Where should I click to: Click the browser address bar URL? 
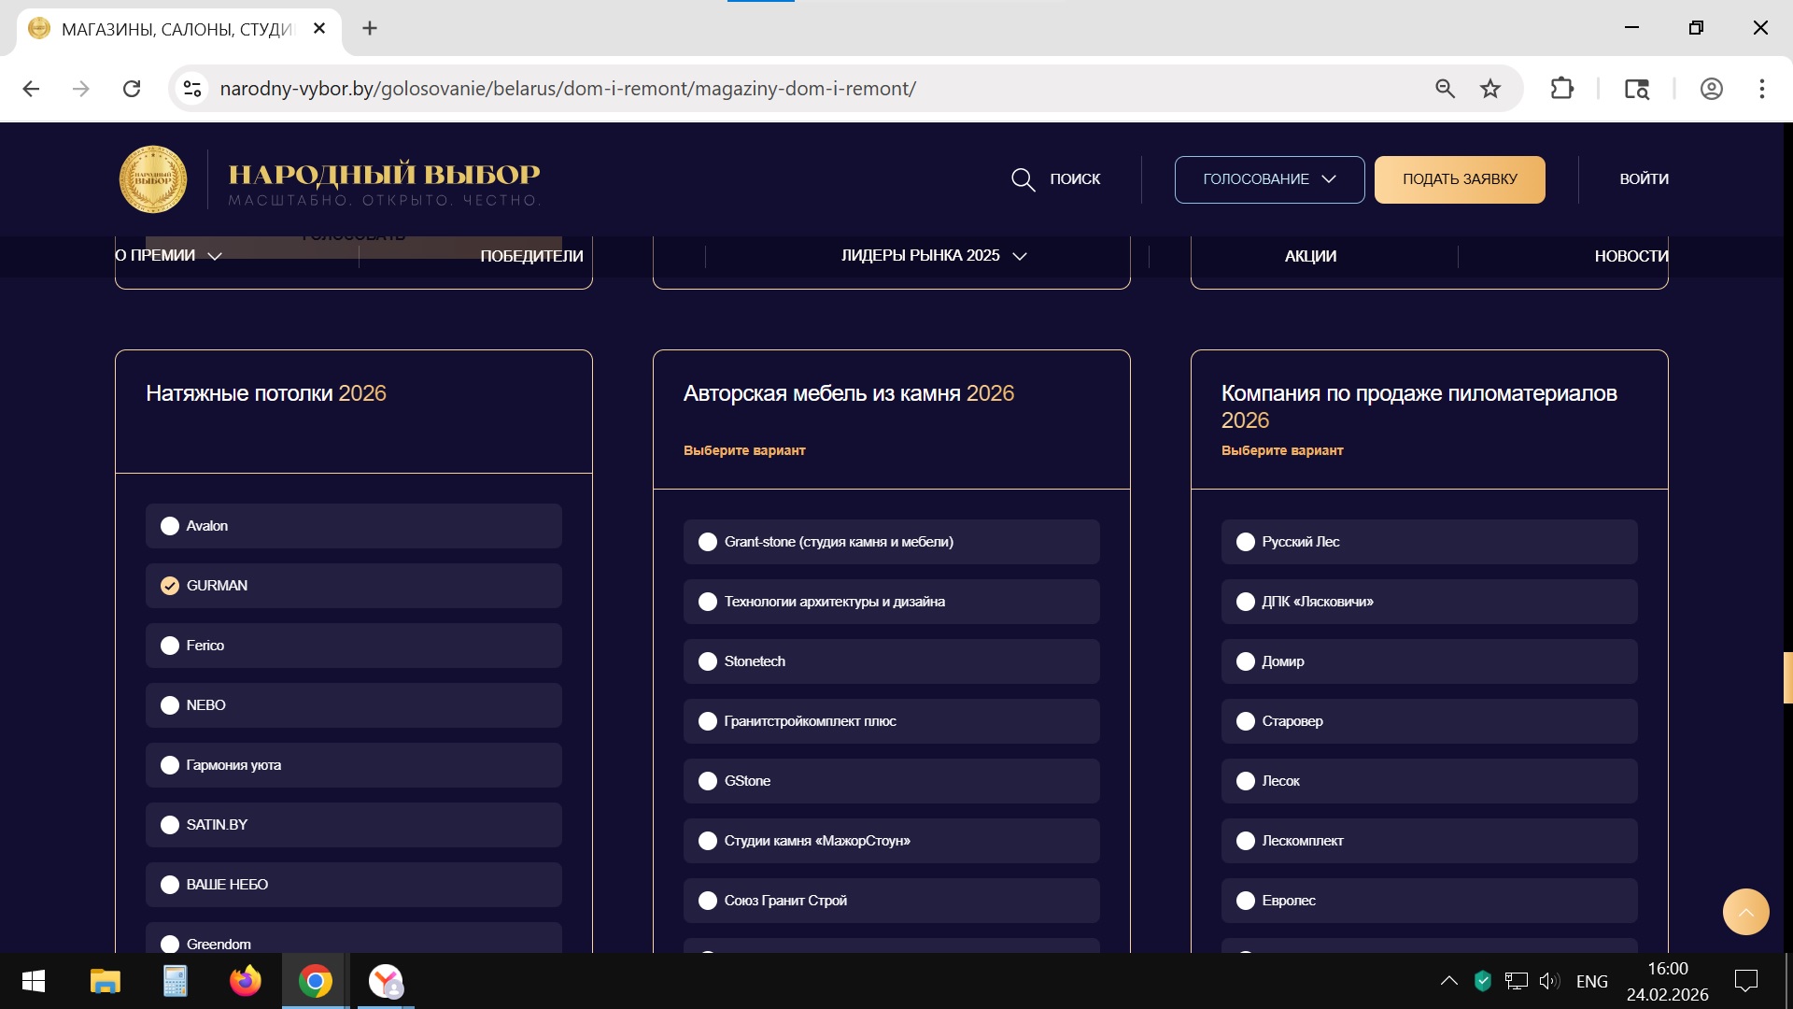tap(568, 89)
